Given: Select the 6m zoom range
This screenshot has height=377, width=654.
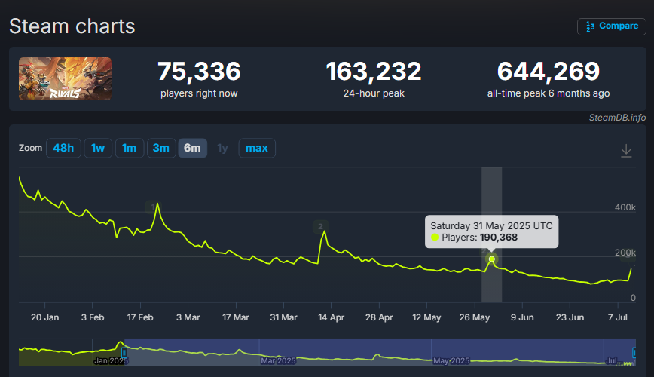Looking at the screenshot, I should pyautogui.click(x=192, y=149).
